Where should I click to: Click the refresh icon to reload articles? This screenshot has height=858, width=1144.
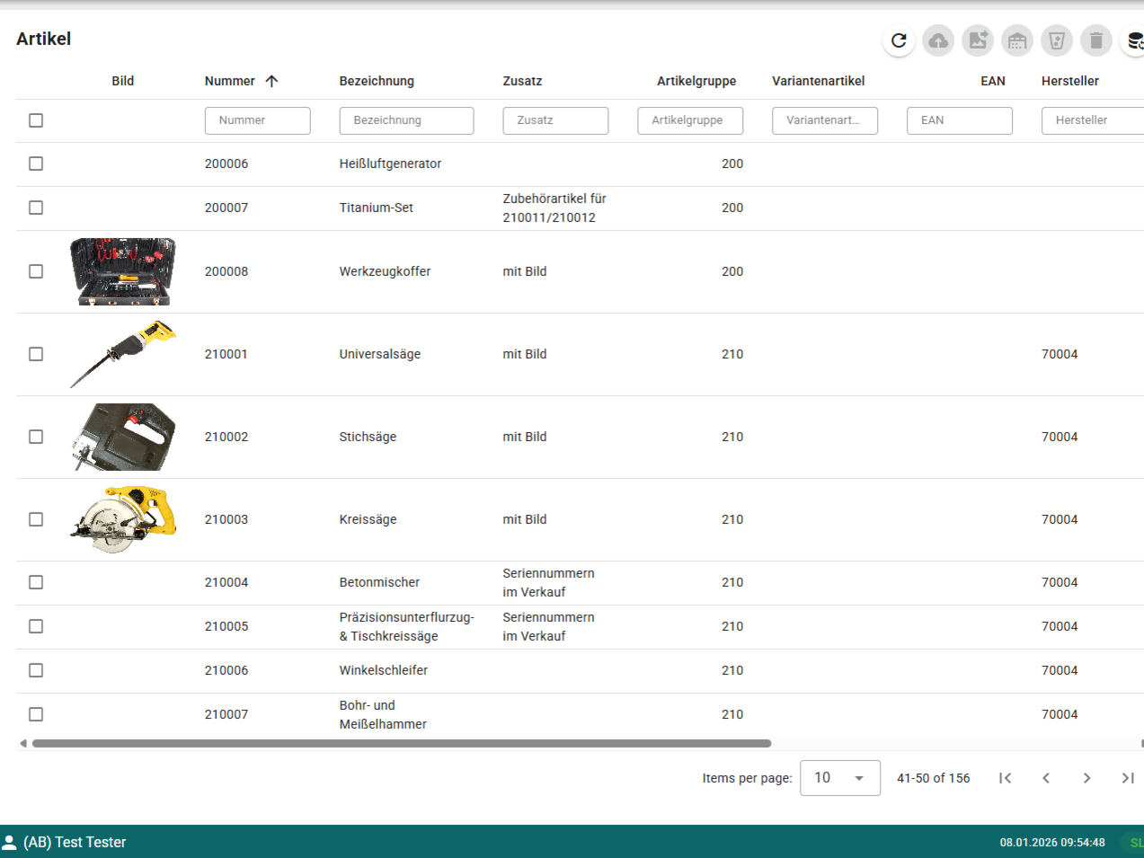[x=899, y=40]
